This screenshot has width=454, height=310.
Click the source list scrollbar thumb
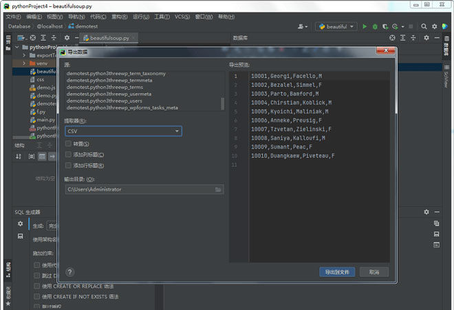[x=222, y=103]
